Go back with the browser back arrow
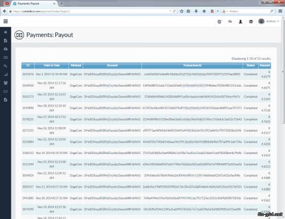This screenshot has width=285, height=219. point(5,11)
